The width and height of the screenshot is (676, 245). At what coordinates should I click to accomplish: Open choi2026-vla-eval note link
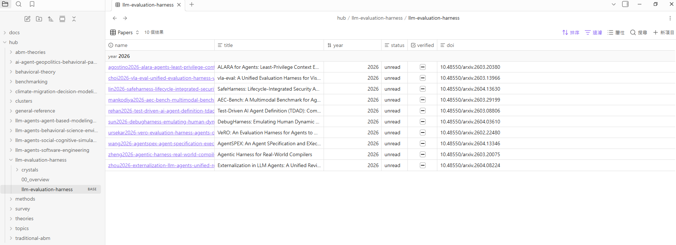tap(161, 78)
